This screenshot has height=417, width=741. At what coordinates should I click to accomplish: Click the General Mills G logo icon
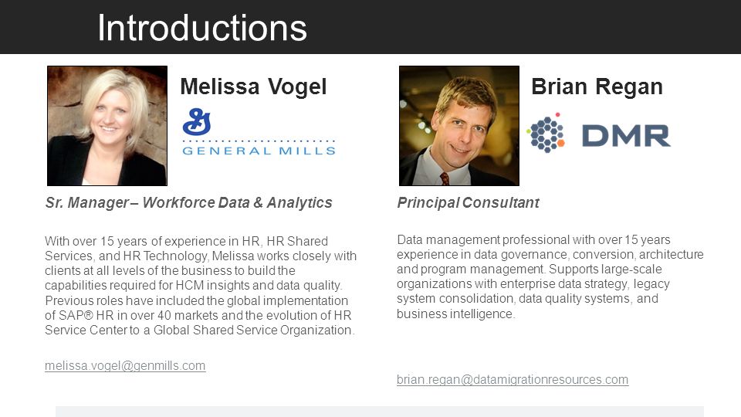coord(197,122)
